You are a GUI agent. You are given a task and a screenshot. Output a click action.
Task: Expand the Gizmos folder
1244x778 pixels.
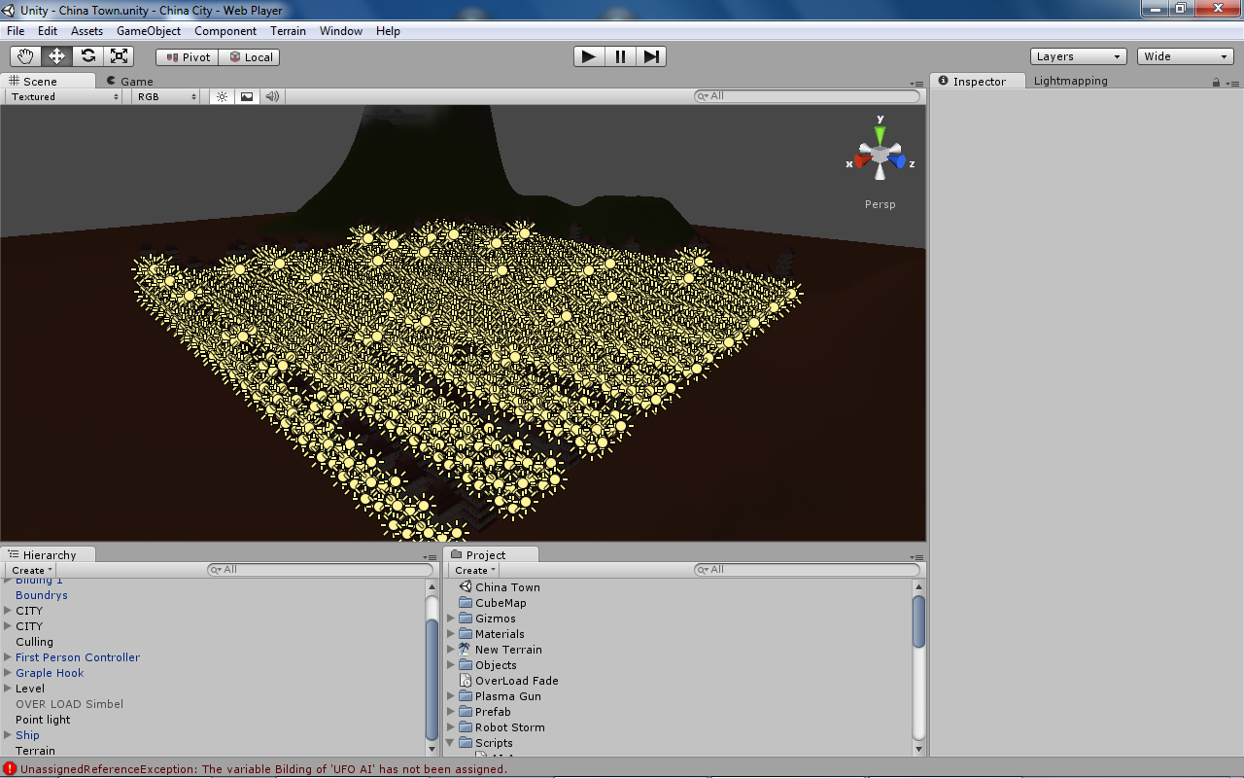point(451,619)
